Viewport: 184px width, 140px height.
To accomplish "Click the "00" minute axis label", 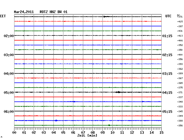I will (14, 133).
